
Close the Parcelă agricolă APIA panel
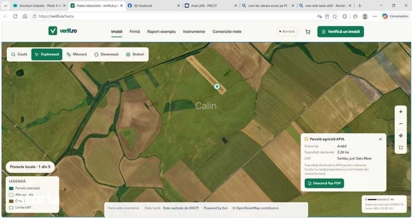(x=380, y=139)
